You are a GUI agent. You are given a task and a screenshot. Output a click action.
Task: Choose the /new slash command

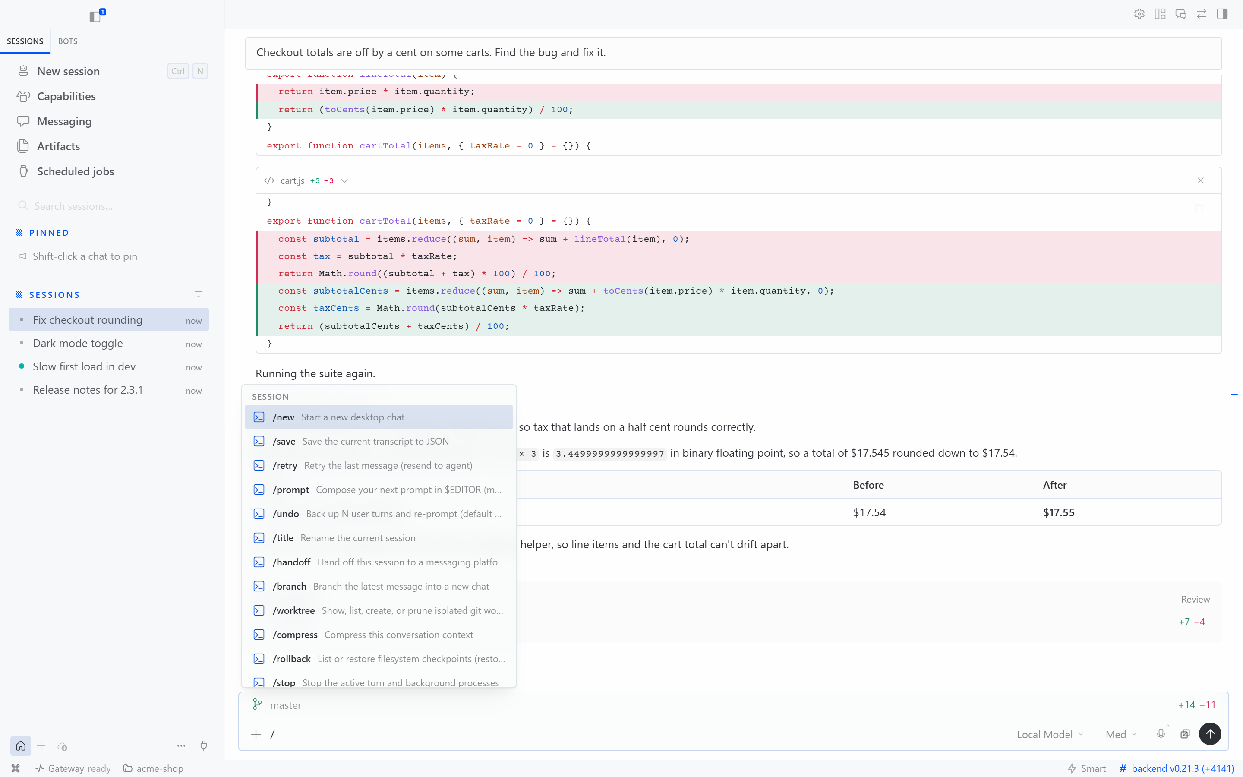coord(379,417)
